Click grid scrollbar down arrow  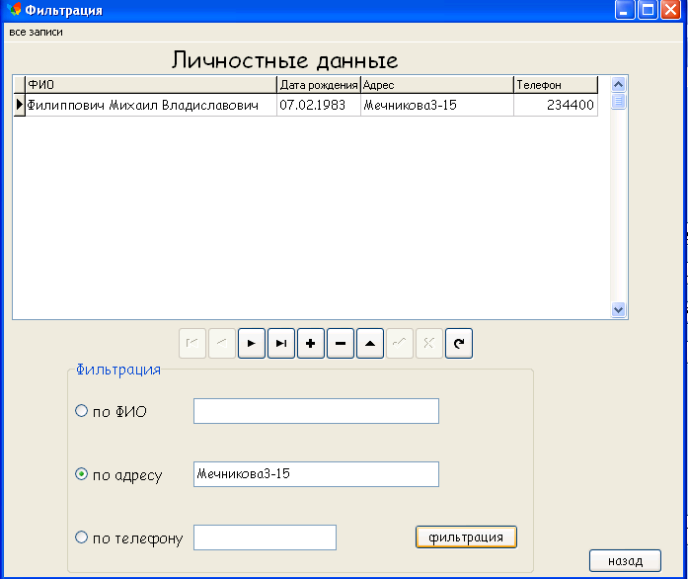[618, 309]
